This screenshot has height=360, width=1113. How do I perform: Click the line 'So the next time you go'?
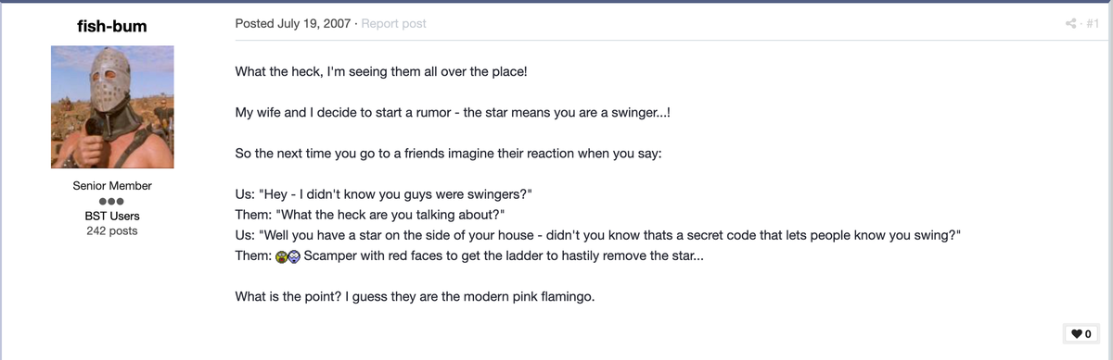coord(449,154)
